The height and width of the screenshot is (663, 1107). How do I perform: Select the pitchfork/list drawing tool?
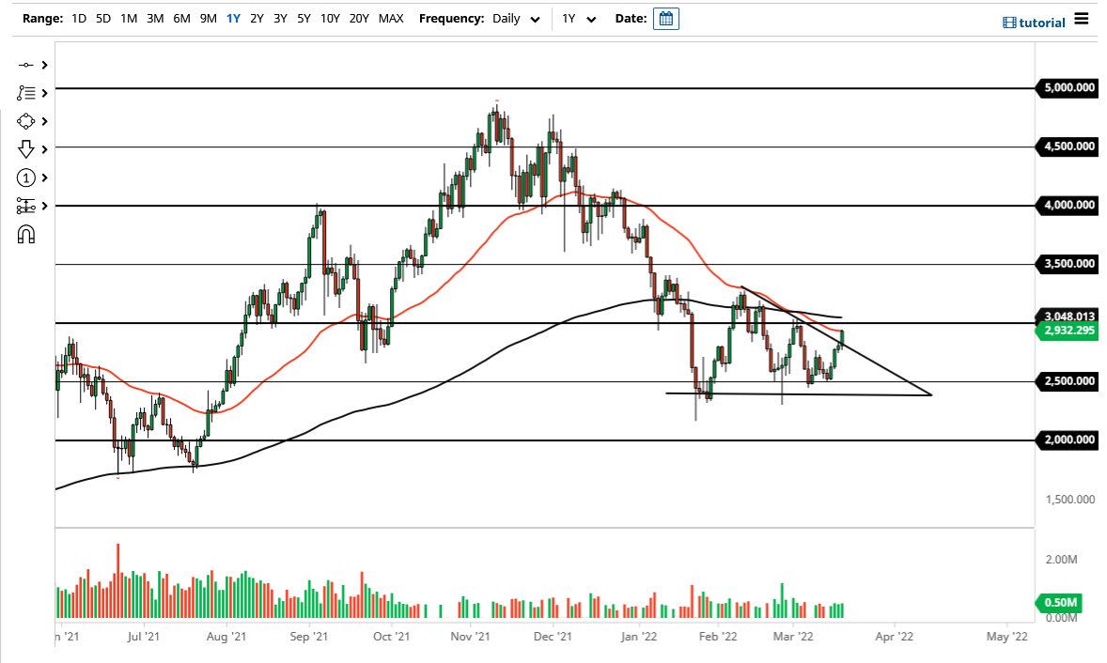(x=26, y=93)
